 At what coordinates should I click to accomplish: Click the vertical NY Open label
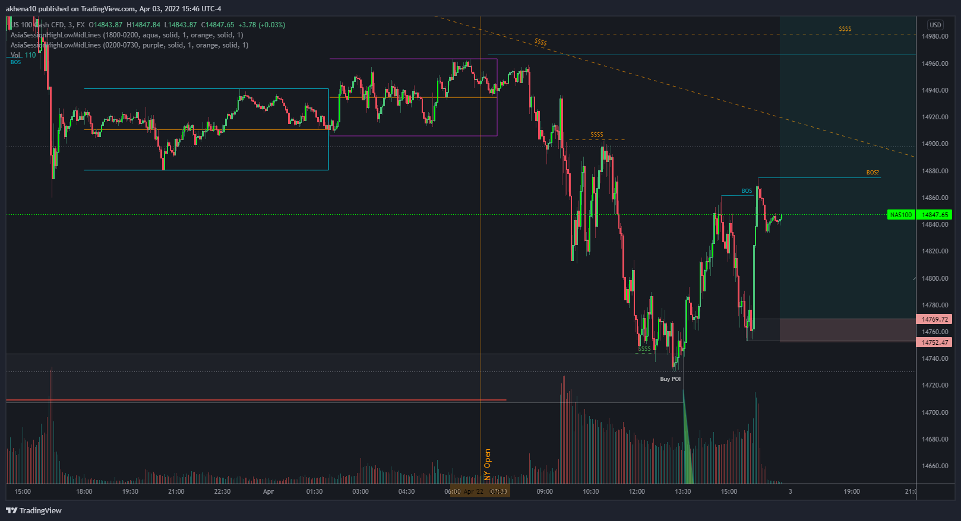point(488,465)
